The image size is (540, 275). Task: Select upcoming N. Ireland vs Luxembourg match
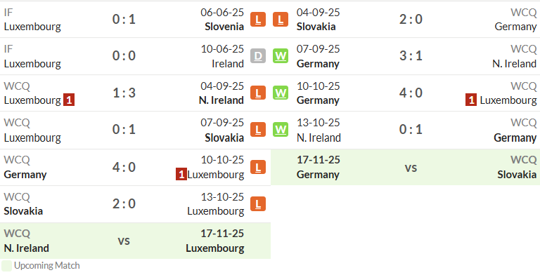[135, 241]
